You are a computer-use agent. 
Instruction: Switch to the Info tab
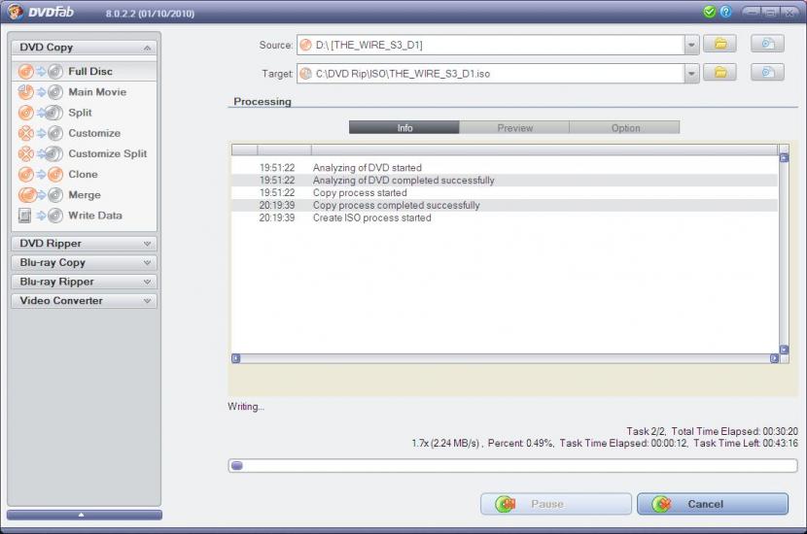click(x=404, y=127)
